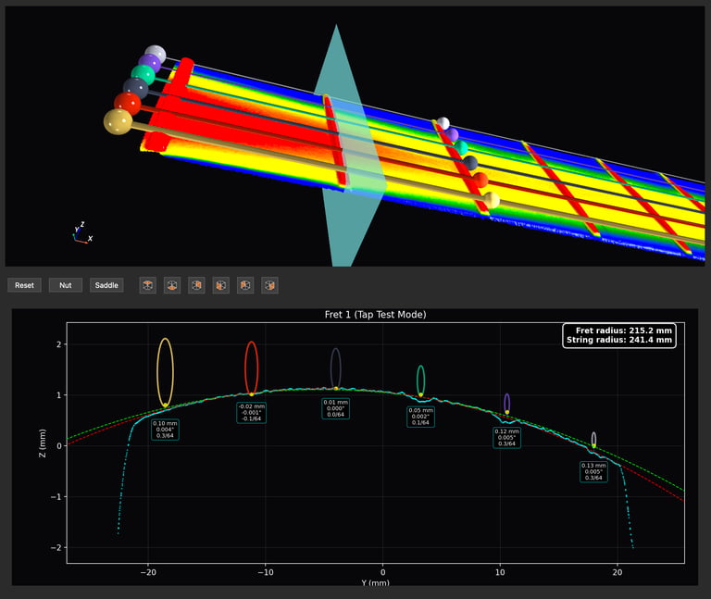711x599 pixels.
Task: Click the green sphere on the second fret
Action: click(x=461, y=147)
